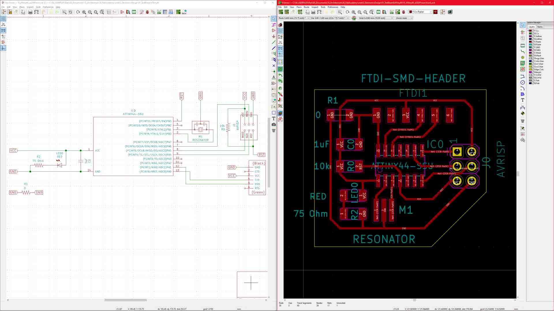Screen dimensions: 554x311
Task: Select place wire tool in Eeschema
Action: (x=274, y=42)
